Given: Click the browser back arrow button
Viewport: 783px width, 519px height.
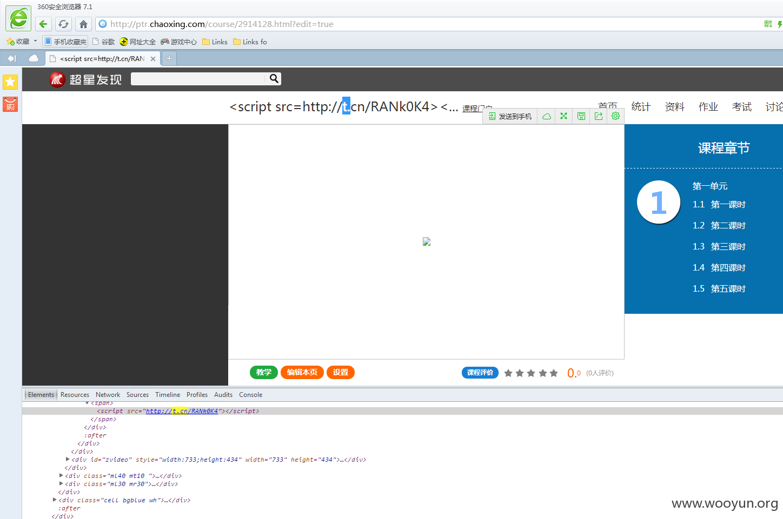Looking at the screenshot, I should tap(43, 24).
